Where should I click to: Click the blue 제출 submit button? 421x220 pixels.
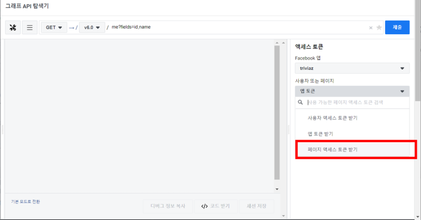[397, 27]
